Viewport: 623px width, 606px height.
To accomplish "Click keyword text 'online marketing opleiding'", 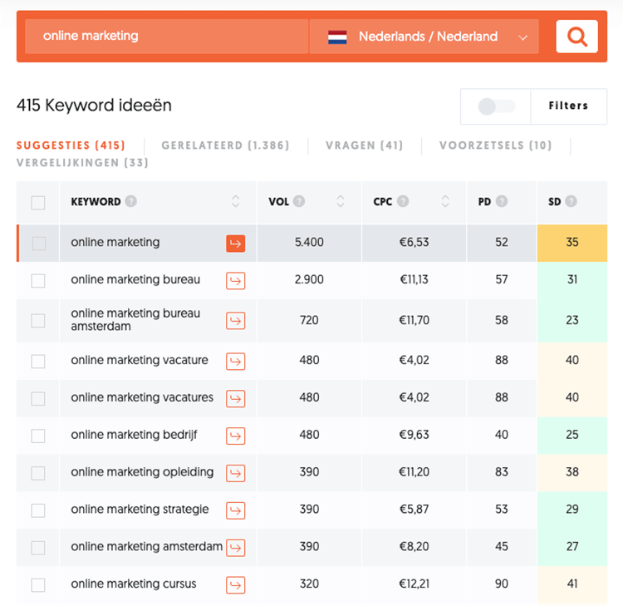I will pos(142,472).
